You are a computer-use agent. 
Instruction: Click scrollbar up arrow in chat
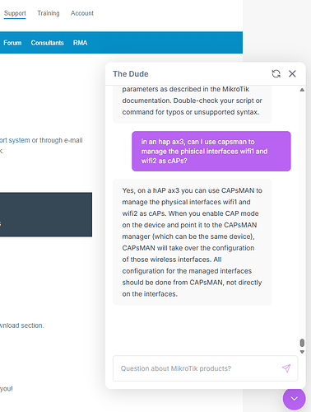coord(302,90)
